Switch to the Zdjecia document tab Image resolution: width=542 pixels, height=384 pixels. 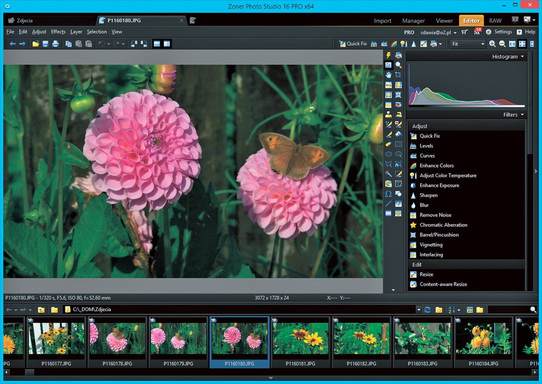[51, 20]
